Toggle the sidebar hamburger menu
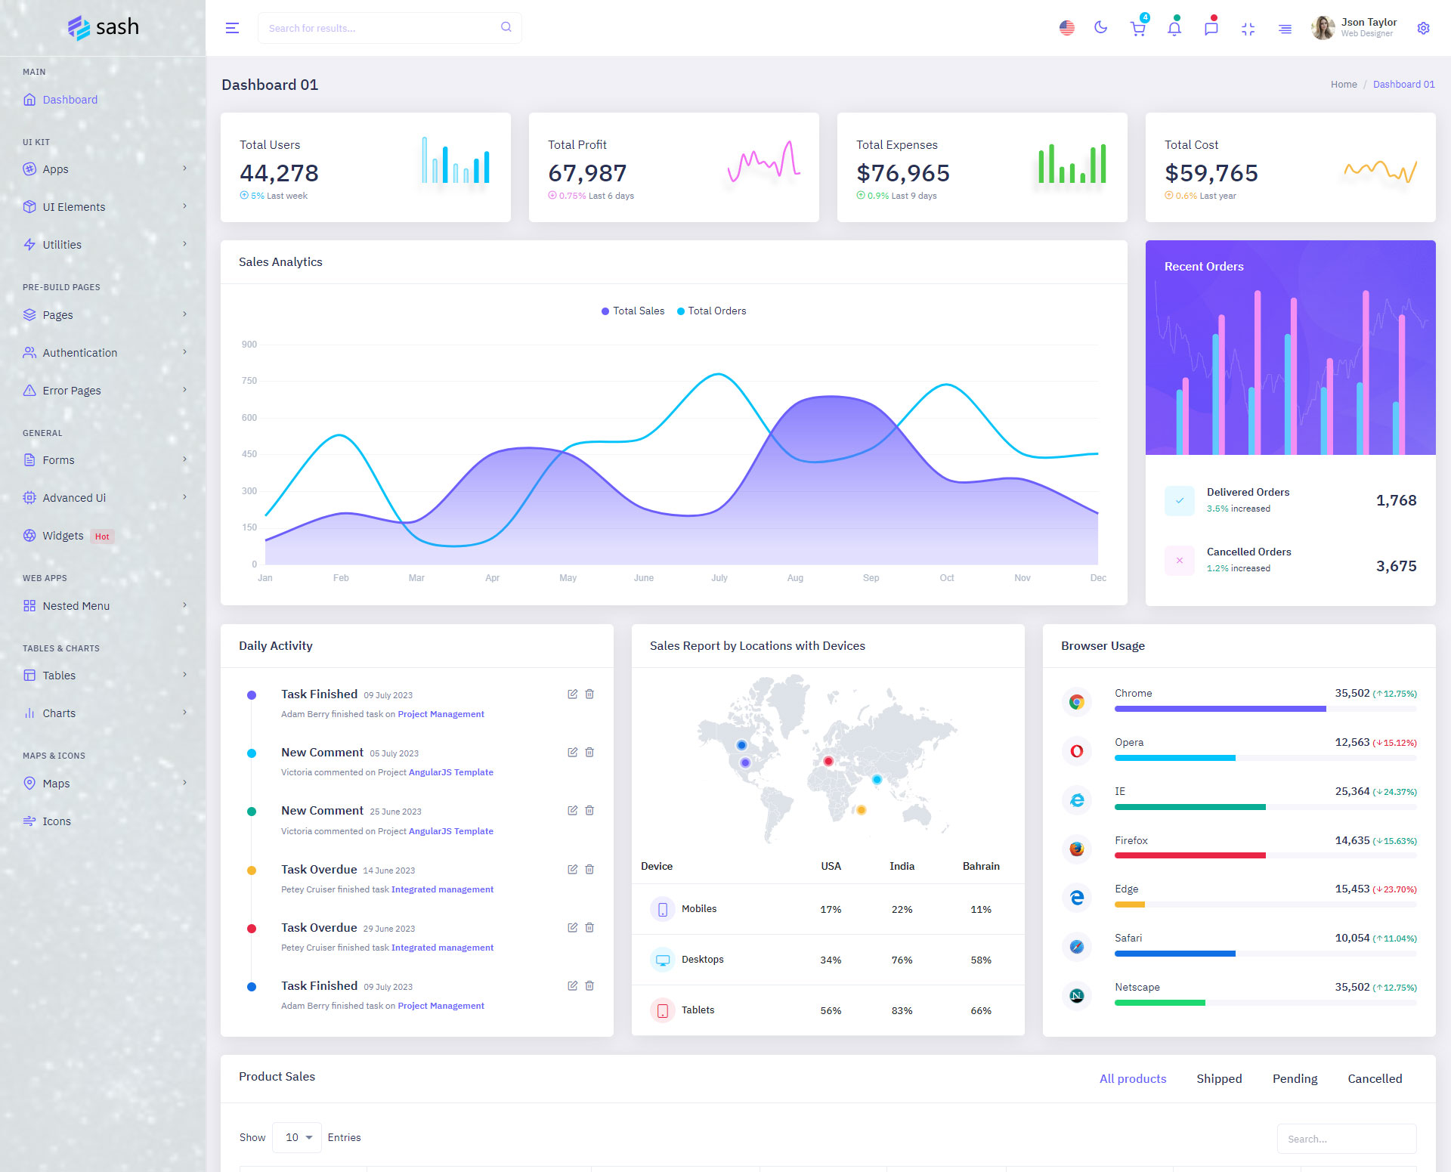 (232, 28)
